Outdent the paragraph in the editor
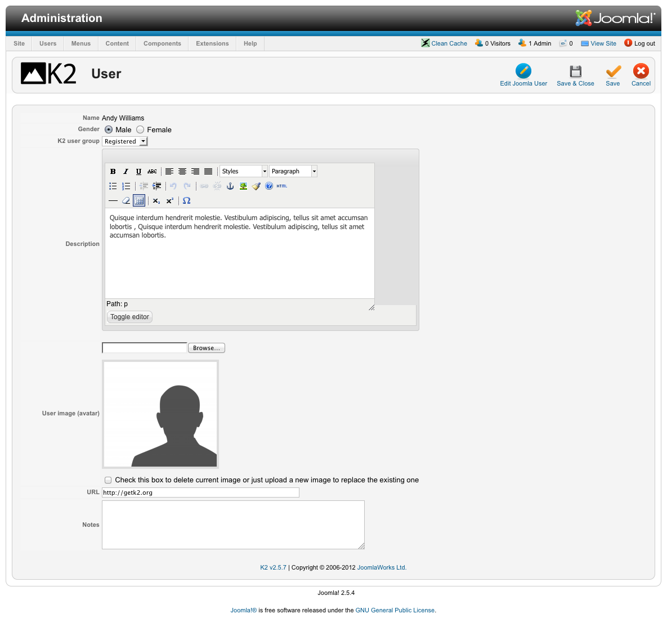Viewport: 667px width, 627px height. pos(144,186)
